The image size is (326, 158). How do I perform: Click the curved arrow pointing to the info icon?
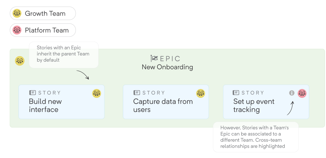pos(291,108)
